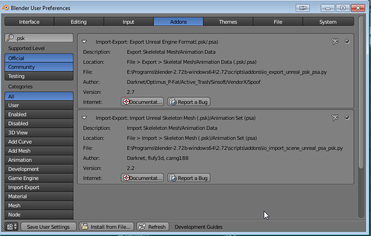Click version value 2.2
Screen dimensions: 371x236
tap(131, 168)
